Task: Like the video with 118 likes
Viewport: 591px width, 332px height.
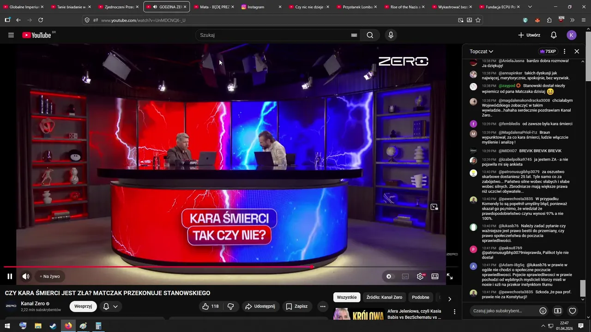Action: click(211, 306)
